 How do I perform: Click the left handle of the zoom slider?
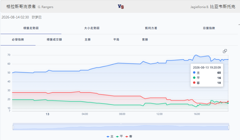click(13, 127)
